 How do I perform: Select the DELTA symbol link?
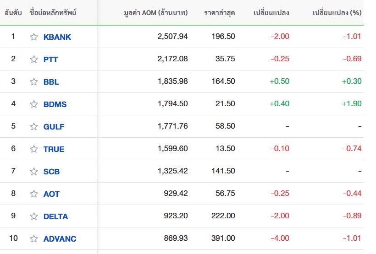[x=55, y=216]
